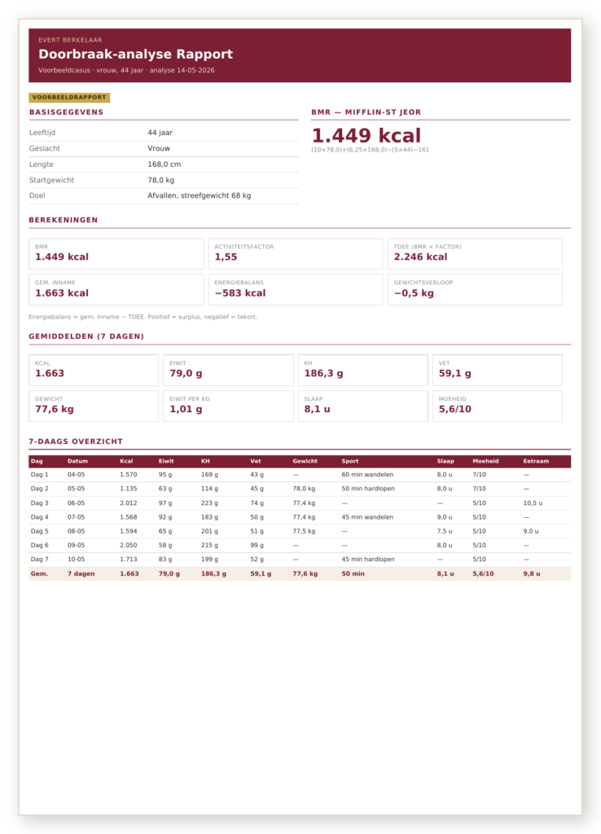Click the Energiebalans explanation footnote
Screen dimensions: 601x834
point(143,317)
